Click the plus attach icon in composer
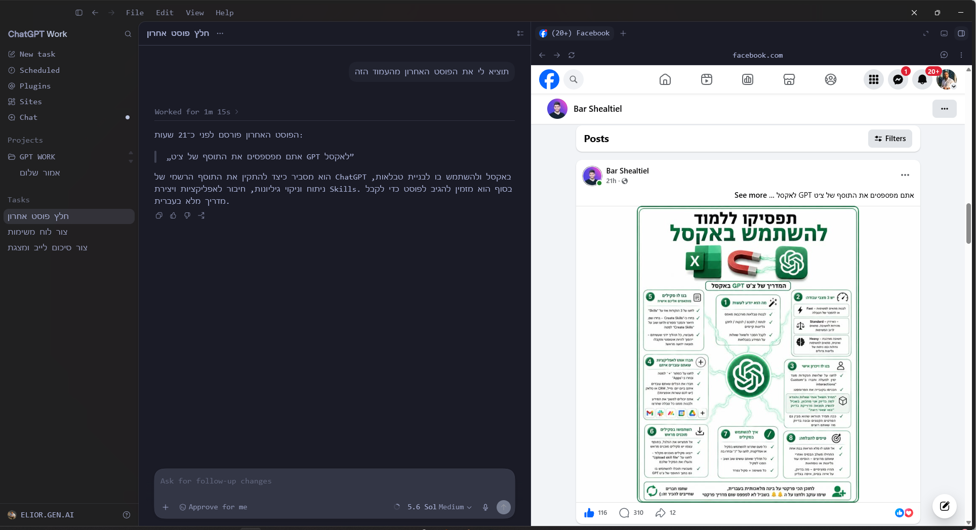976x530 pixels. (x=166, y=507)
